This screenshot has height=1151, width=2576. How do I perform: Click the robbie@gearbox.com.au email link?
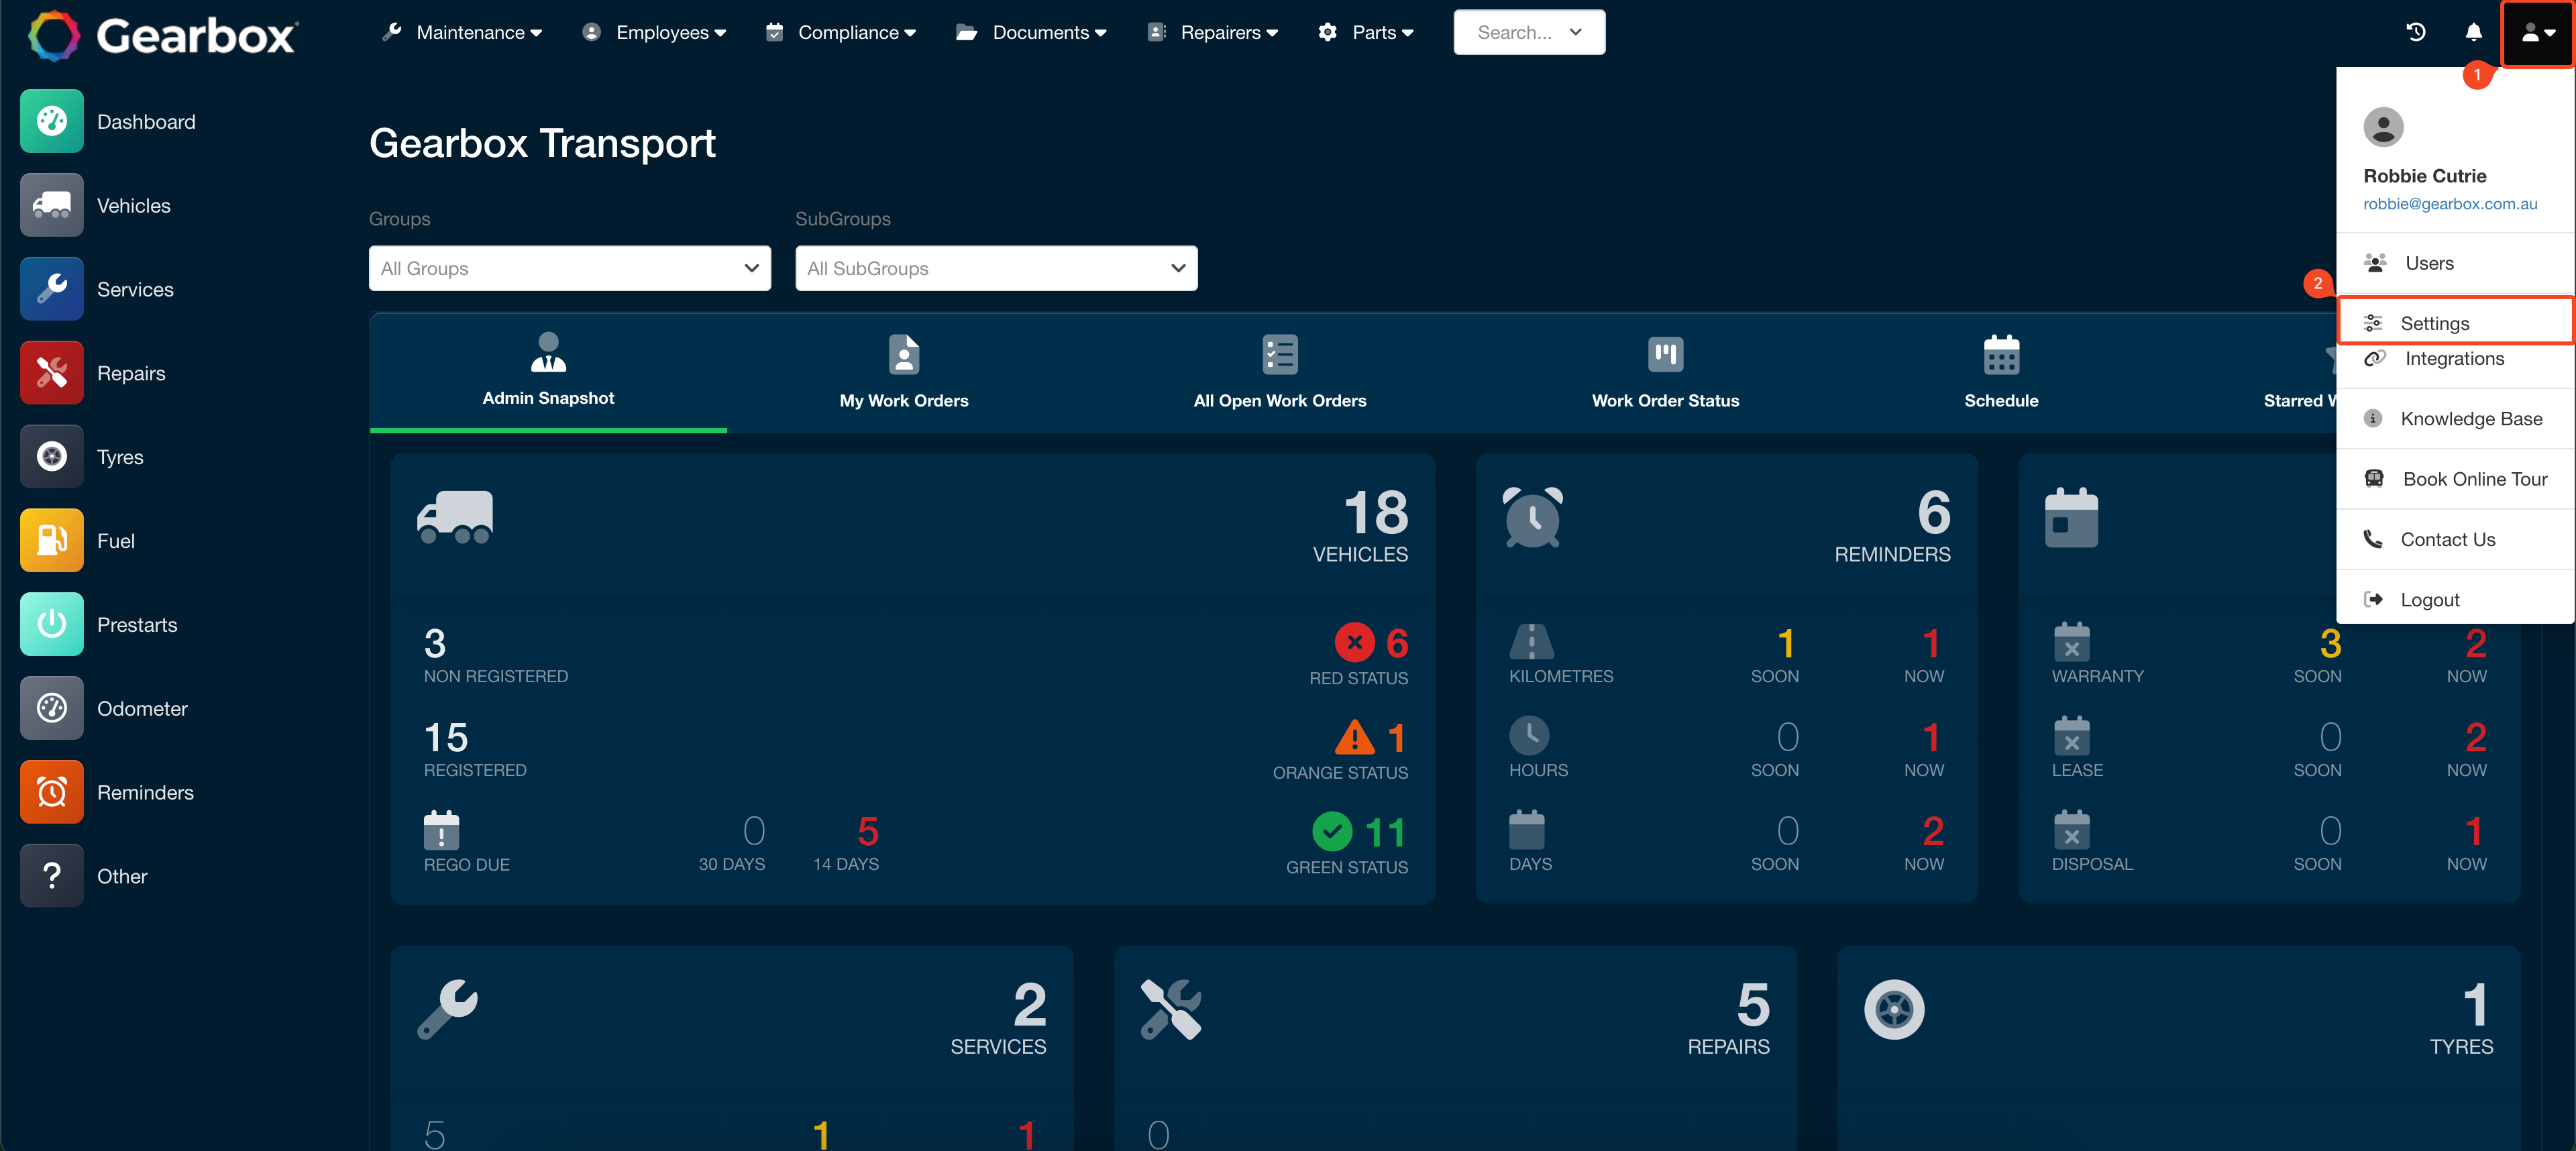(2449, 204)
